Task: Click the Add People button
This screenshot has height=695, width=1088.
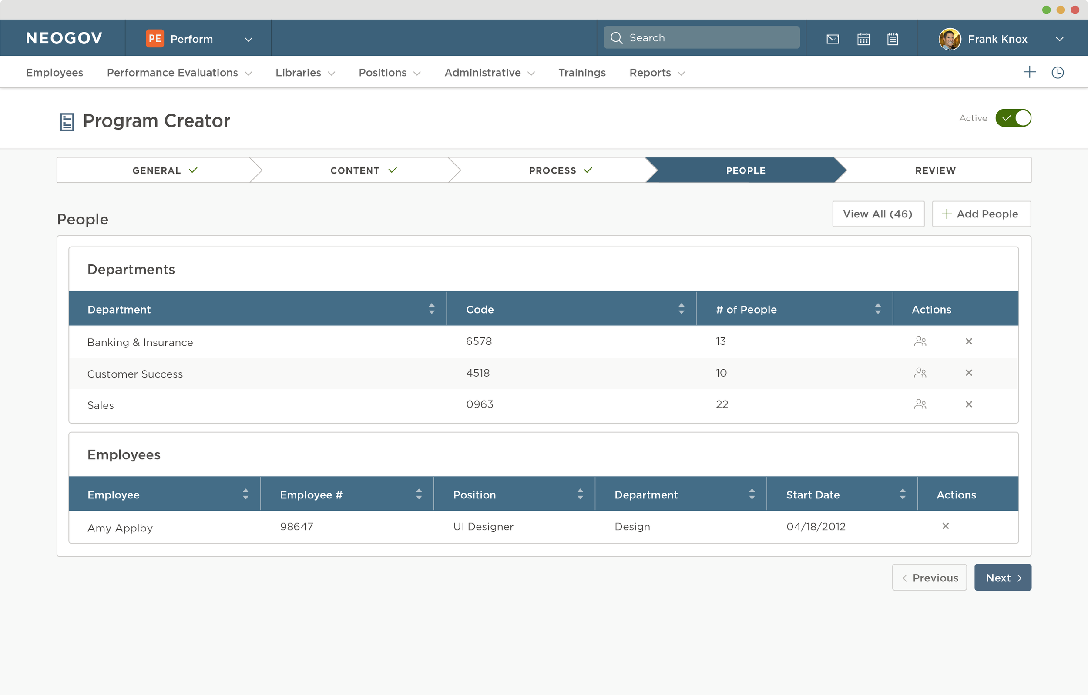Action: coord(981,214)
